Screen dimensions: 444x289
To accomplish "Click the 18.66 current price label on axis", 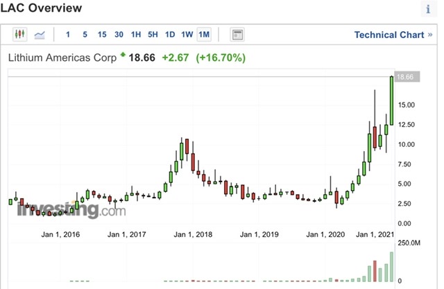I will pos(407,77).
